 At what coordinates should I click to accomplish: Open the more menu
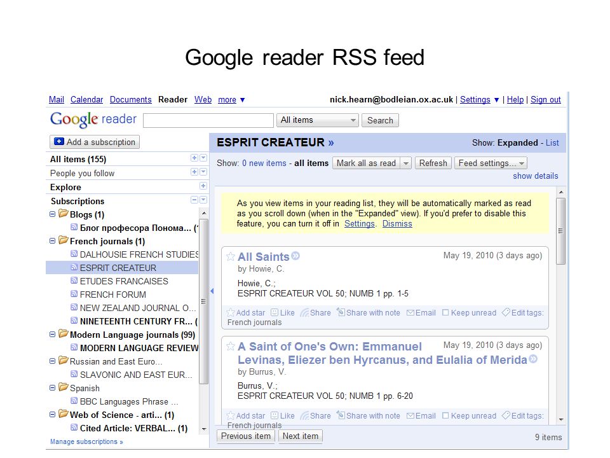click(x=231, y=100)
